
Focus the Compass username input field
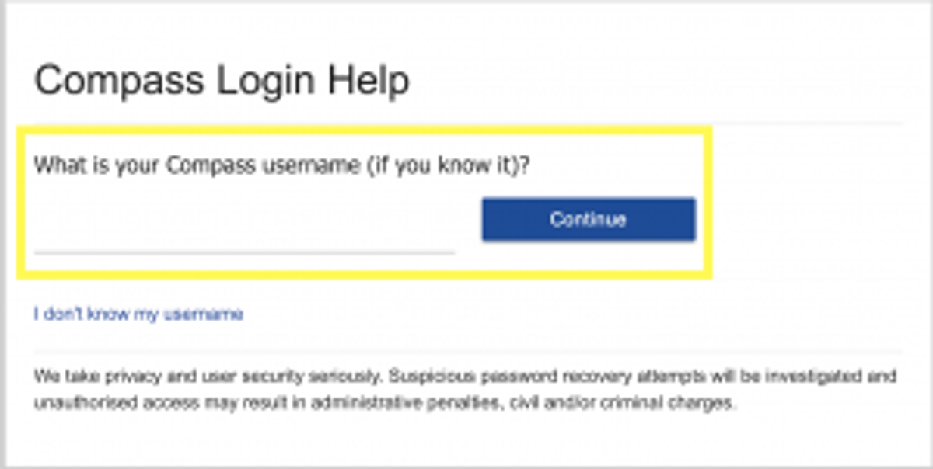[x=244, y=228]
